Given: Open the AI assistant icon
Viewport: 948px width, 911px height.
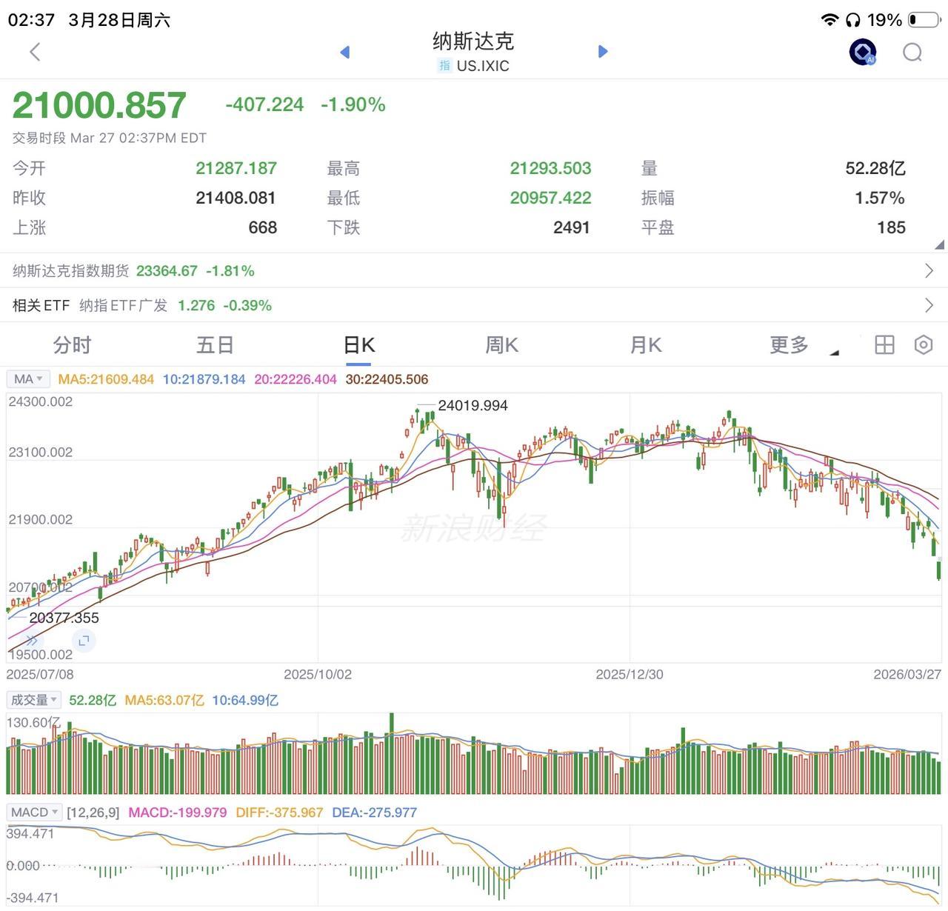Looking at the screenshot, I should click(862, 52).
